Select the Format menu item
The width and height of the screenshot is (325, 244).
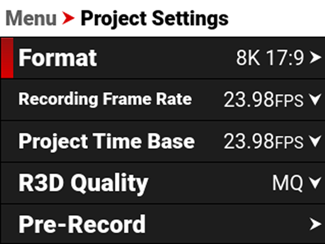coord(58,58)
